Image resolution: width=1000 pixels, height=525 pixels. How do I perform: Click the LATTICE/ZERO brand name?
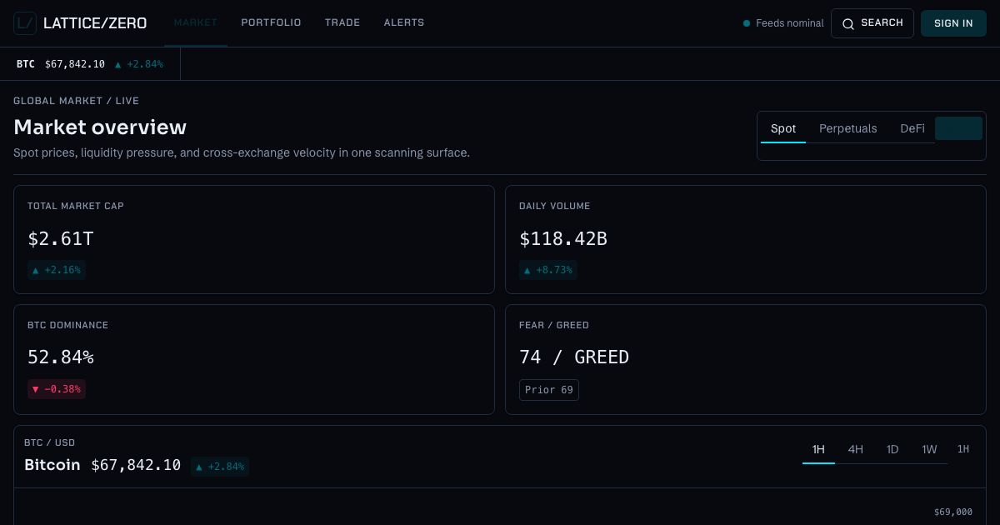click(95, 23)
